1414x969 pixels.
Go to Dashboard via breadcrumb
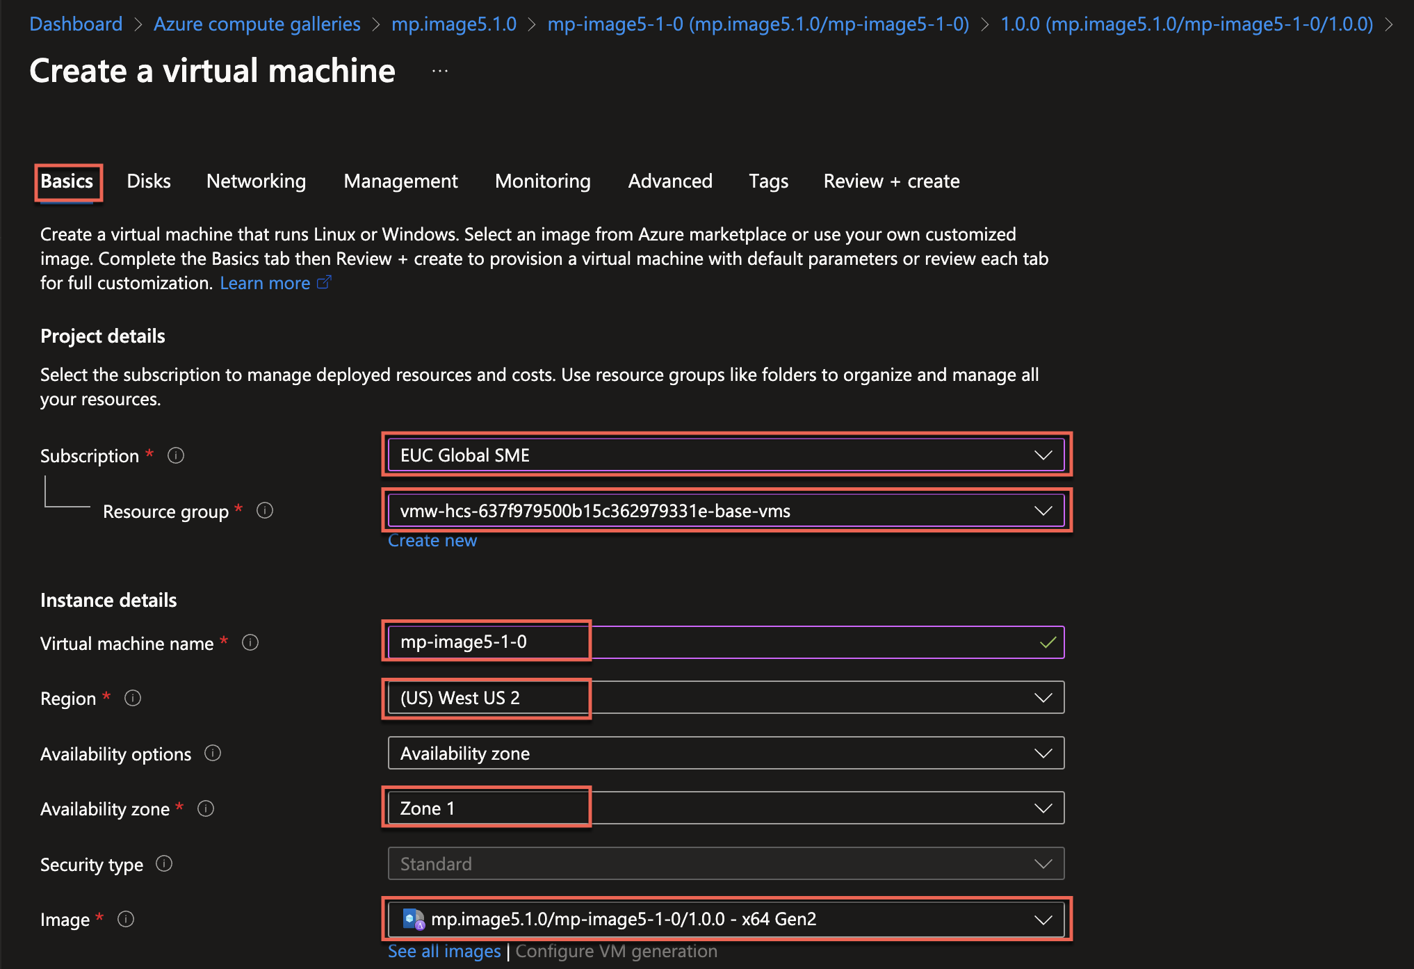[x=76, y=24]
